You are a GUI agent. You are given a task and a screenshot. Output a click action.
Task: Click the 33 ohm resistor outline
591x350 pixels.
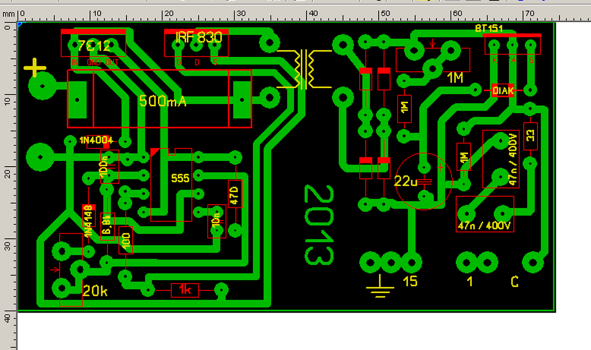[x=531, y=136]
